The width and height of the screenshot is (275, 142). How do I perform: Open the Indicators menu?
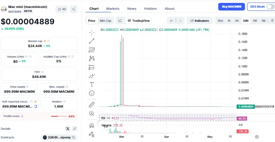point(200,21)
